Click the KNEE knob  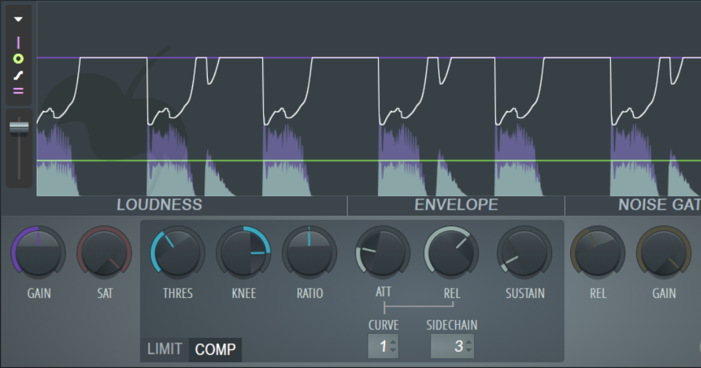click(x=244, y=252)
